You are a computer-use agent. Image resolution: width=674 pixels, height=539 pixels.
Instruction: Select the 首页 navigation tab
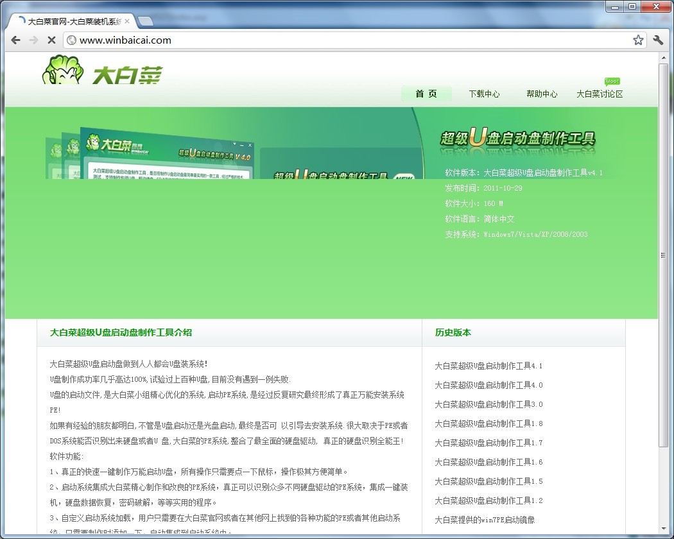[x=426, y=94]
